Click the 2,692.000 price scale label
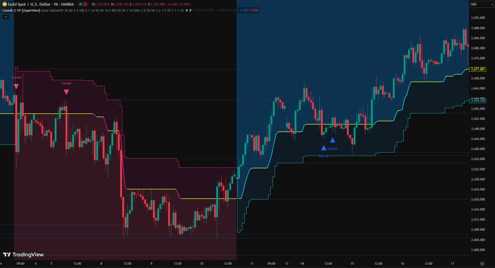The width and height of the screenshot is (495, 268). 478,18
